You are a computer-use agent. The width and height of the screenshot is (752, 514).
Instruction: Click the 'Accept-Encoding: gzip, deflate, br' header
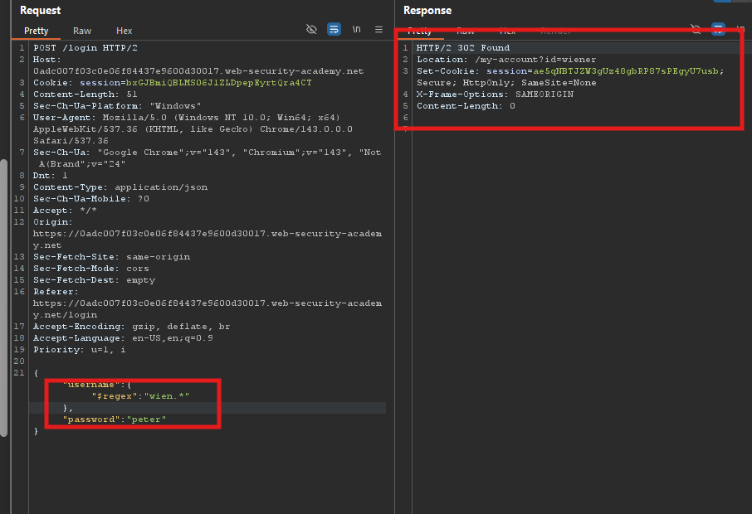pyautogui.click(x=132, y=327)
